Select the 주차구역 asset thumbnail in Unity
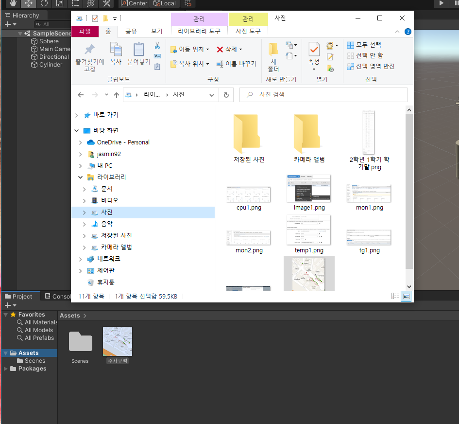This screenshot has height=424, width=459. tap(117, 341)
